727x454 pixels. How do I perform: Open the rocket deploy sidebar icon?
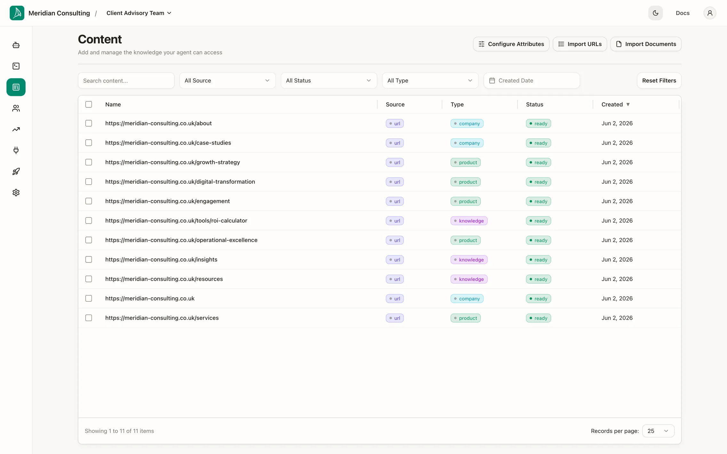pos(16,171)
